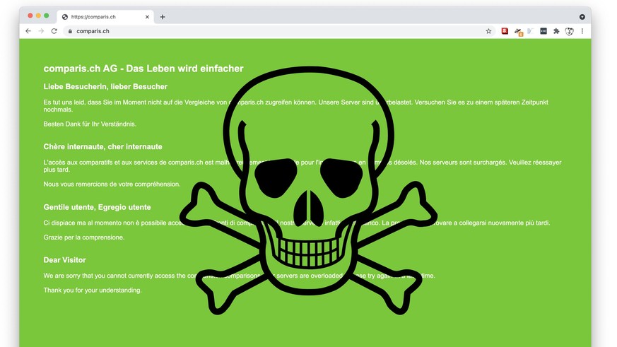Screen dimensions: 617x347
Task: Expand the tab search dropdown arrow
Action: click(x=582, y=16)
